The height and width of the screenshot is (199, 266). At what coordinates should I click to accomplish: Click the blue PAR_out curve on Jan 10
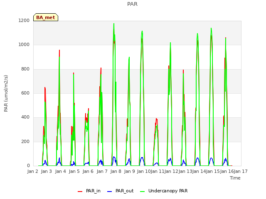coord(142,158)
